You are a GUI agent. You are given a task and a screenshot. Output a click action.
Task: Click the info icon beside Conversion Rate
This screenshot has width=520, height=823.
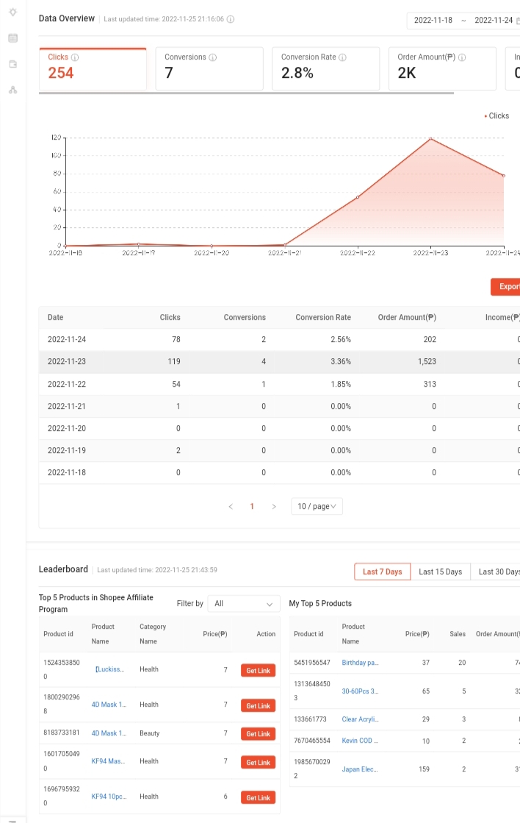point(342,57)
